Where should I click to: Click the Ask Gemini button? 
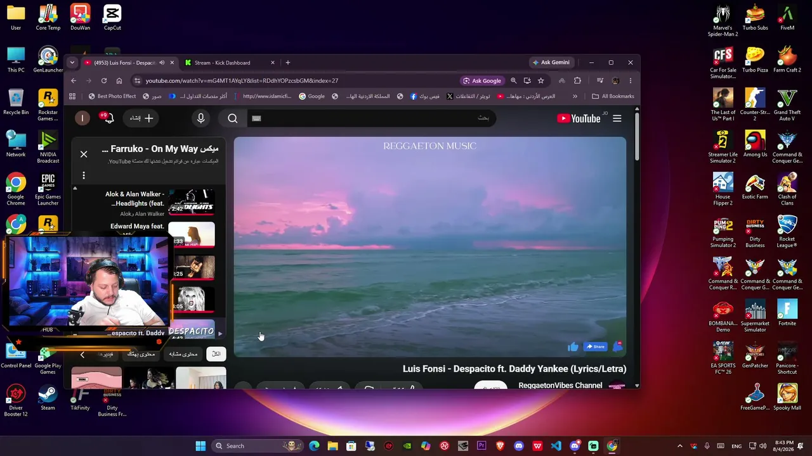(x=551, y=63)
